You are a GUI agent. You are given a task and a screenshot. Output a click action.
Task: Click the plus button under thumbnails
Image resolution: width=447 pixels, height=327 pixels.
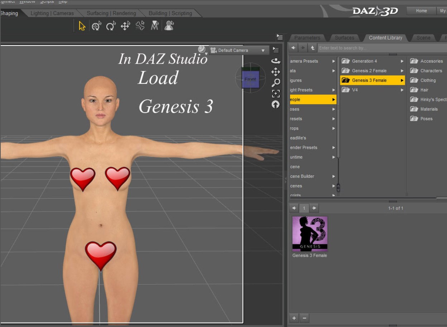click(294, 318)
